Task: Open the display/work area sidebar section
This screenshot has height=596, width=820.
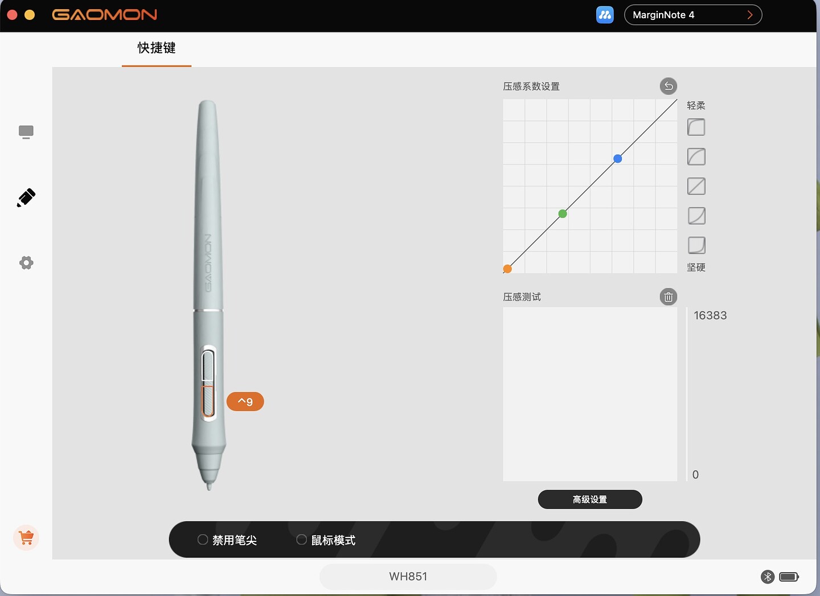Action: click(x=26, y=132)
